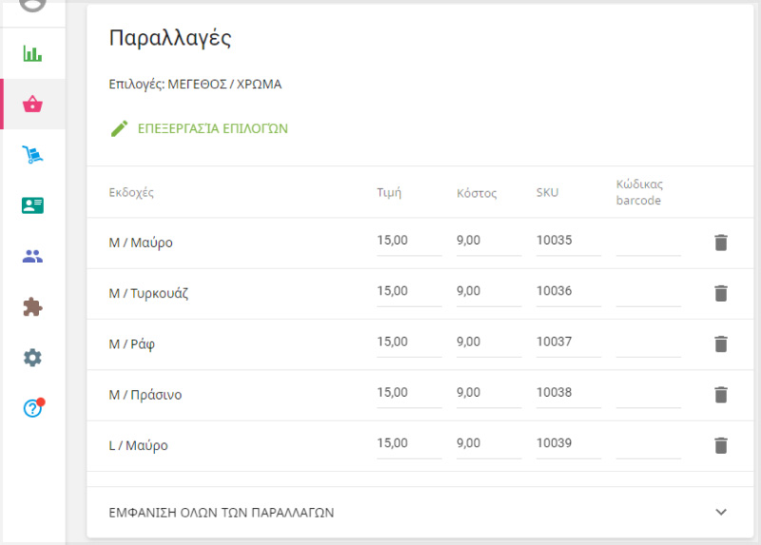Edit price field of M / Ράφ
Image resolution: width=761 pixels, height=545 pixels.
(x=409, y=343)
